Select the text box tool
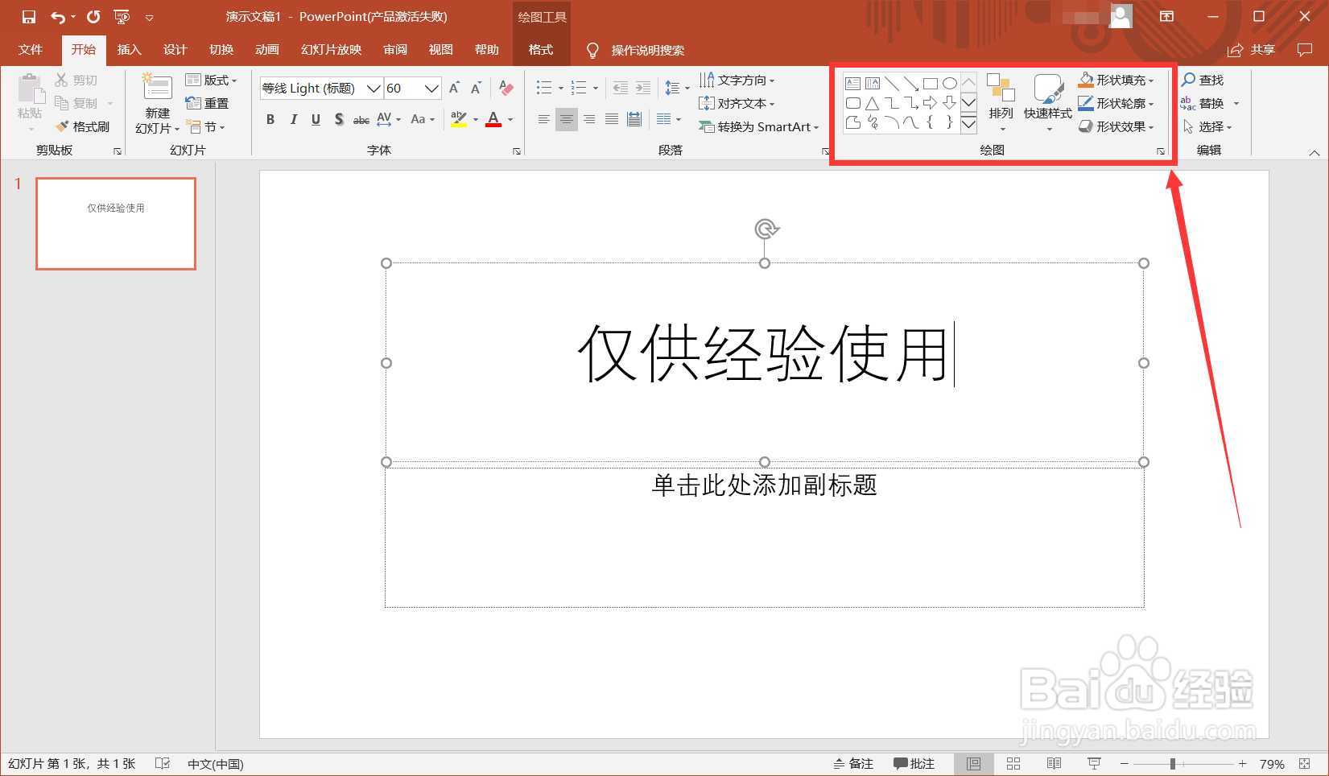The width and height of the screenshot is (1329, 776). tap(853, 82)
